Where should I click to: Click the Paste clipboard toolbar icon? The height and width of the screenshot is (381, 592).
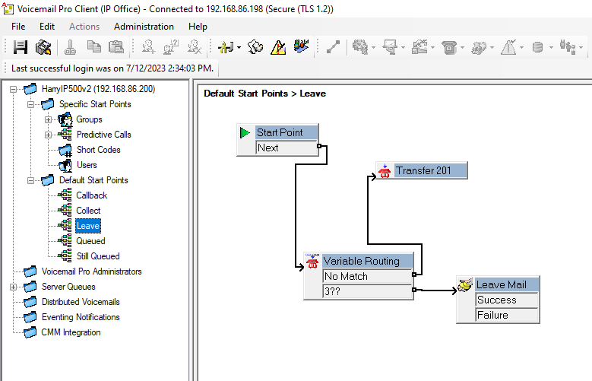[x=116, y=47]
